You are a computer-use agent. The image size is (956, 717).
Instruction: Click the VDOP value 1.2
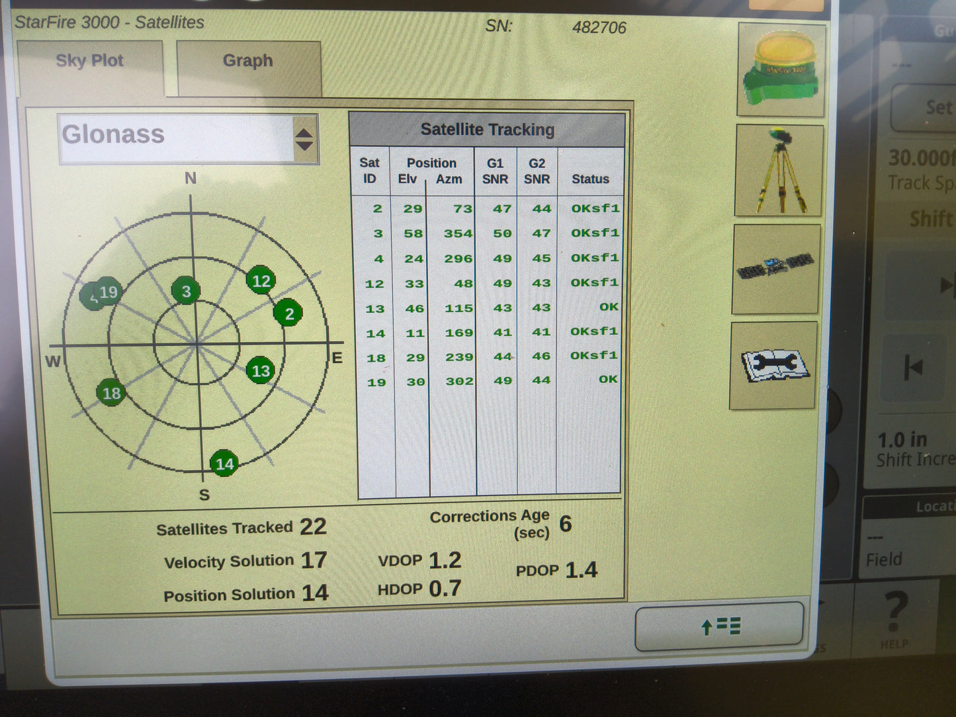(x=445, y=561)
